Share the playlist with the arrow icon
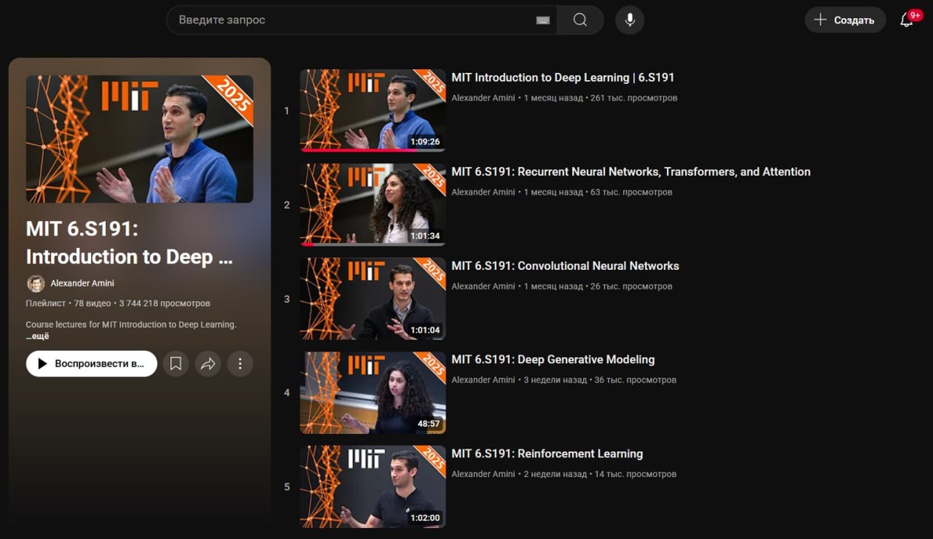The width and height of the screenshot is (933, 539). 208,363
